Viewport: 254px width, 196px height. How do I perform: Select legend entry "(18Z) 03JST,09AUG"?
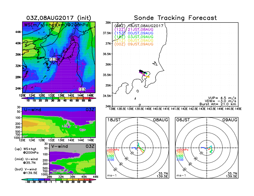click(x=134, y=37)
